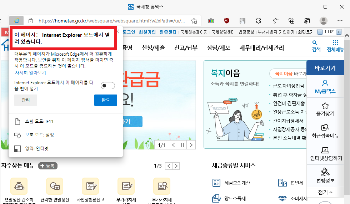Show previous page of 자주찾는 메뉴

click(169, 166)
